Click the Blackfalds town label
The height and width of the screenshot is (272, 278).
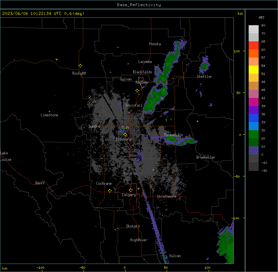pos(142,72)
